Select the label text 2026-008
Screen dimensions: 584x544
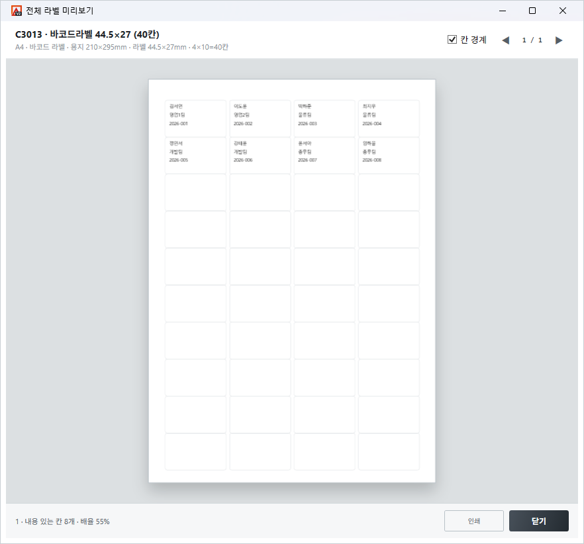371,160
